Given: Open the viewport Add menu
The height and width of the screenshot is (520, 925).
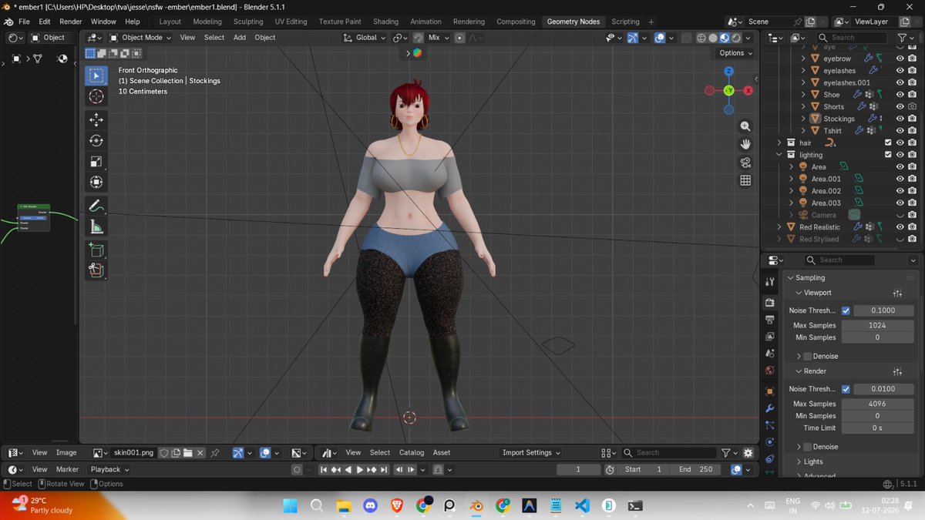Looking at the screenshot, I should (x=240, y=37).
